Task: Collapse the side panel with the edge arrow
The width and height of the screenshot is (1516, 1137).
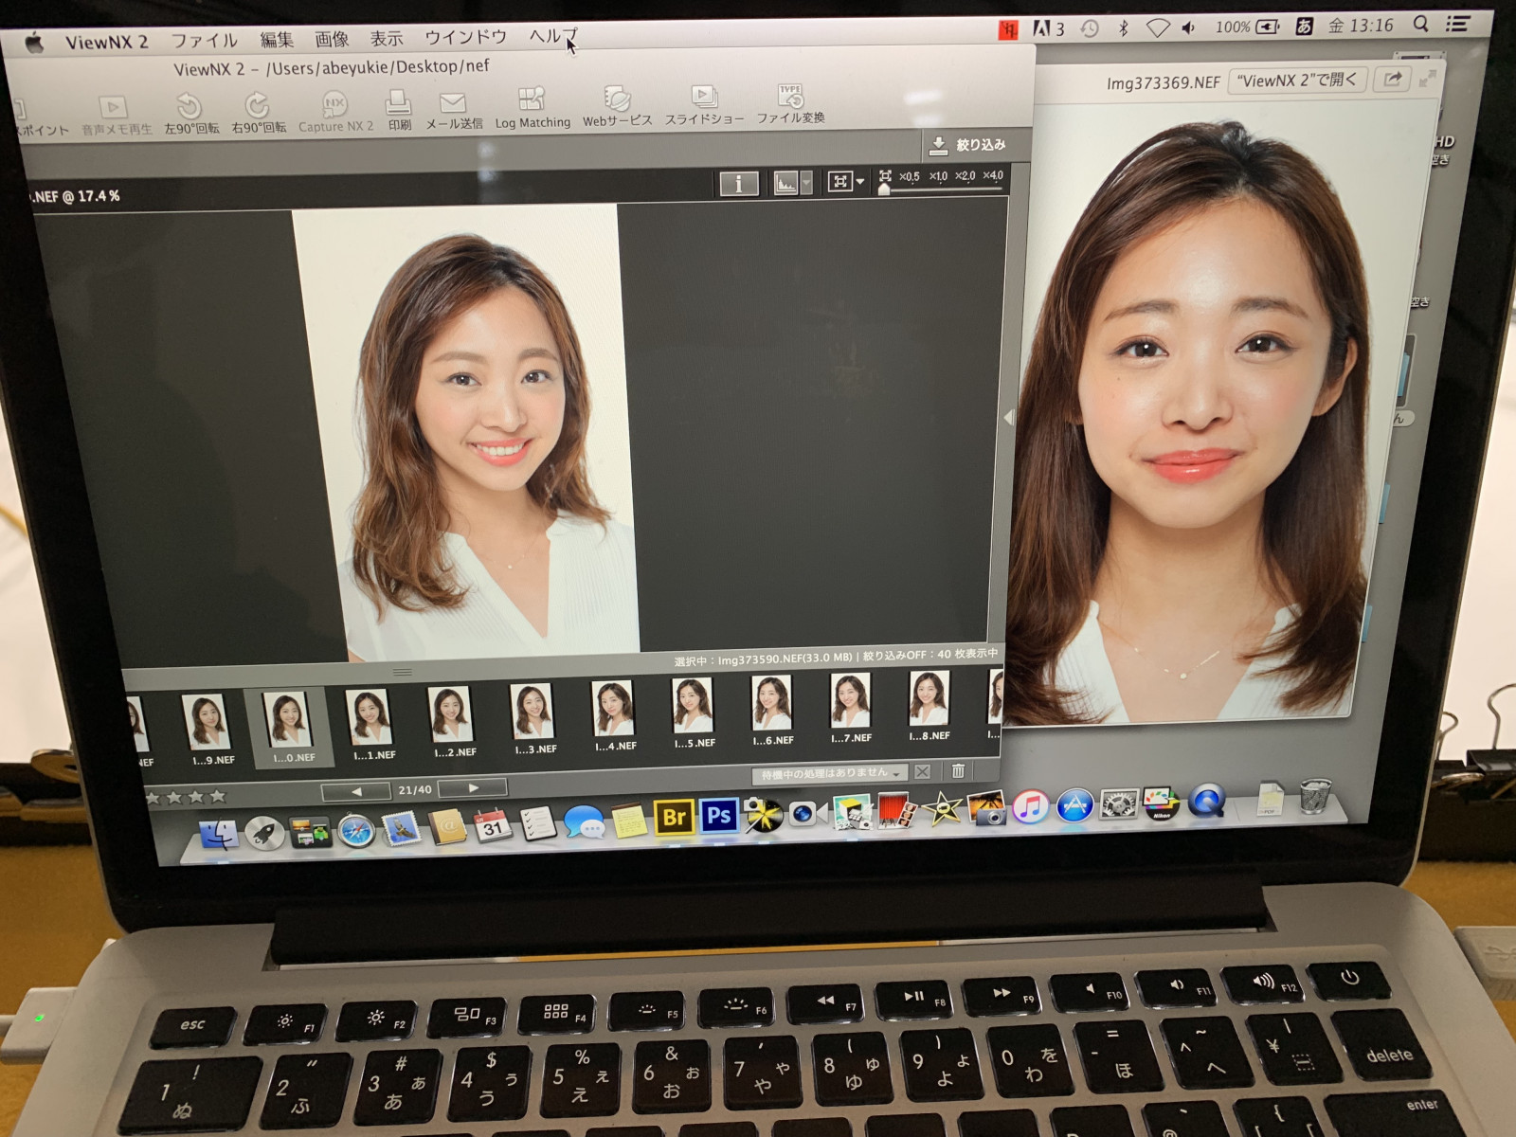Action: (x=1009, y=418)
